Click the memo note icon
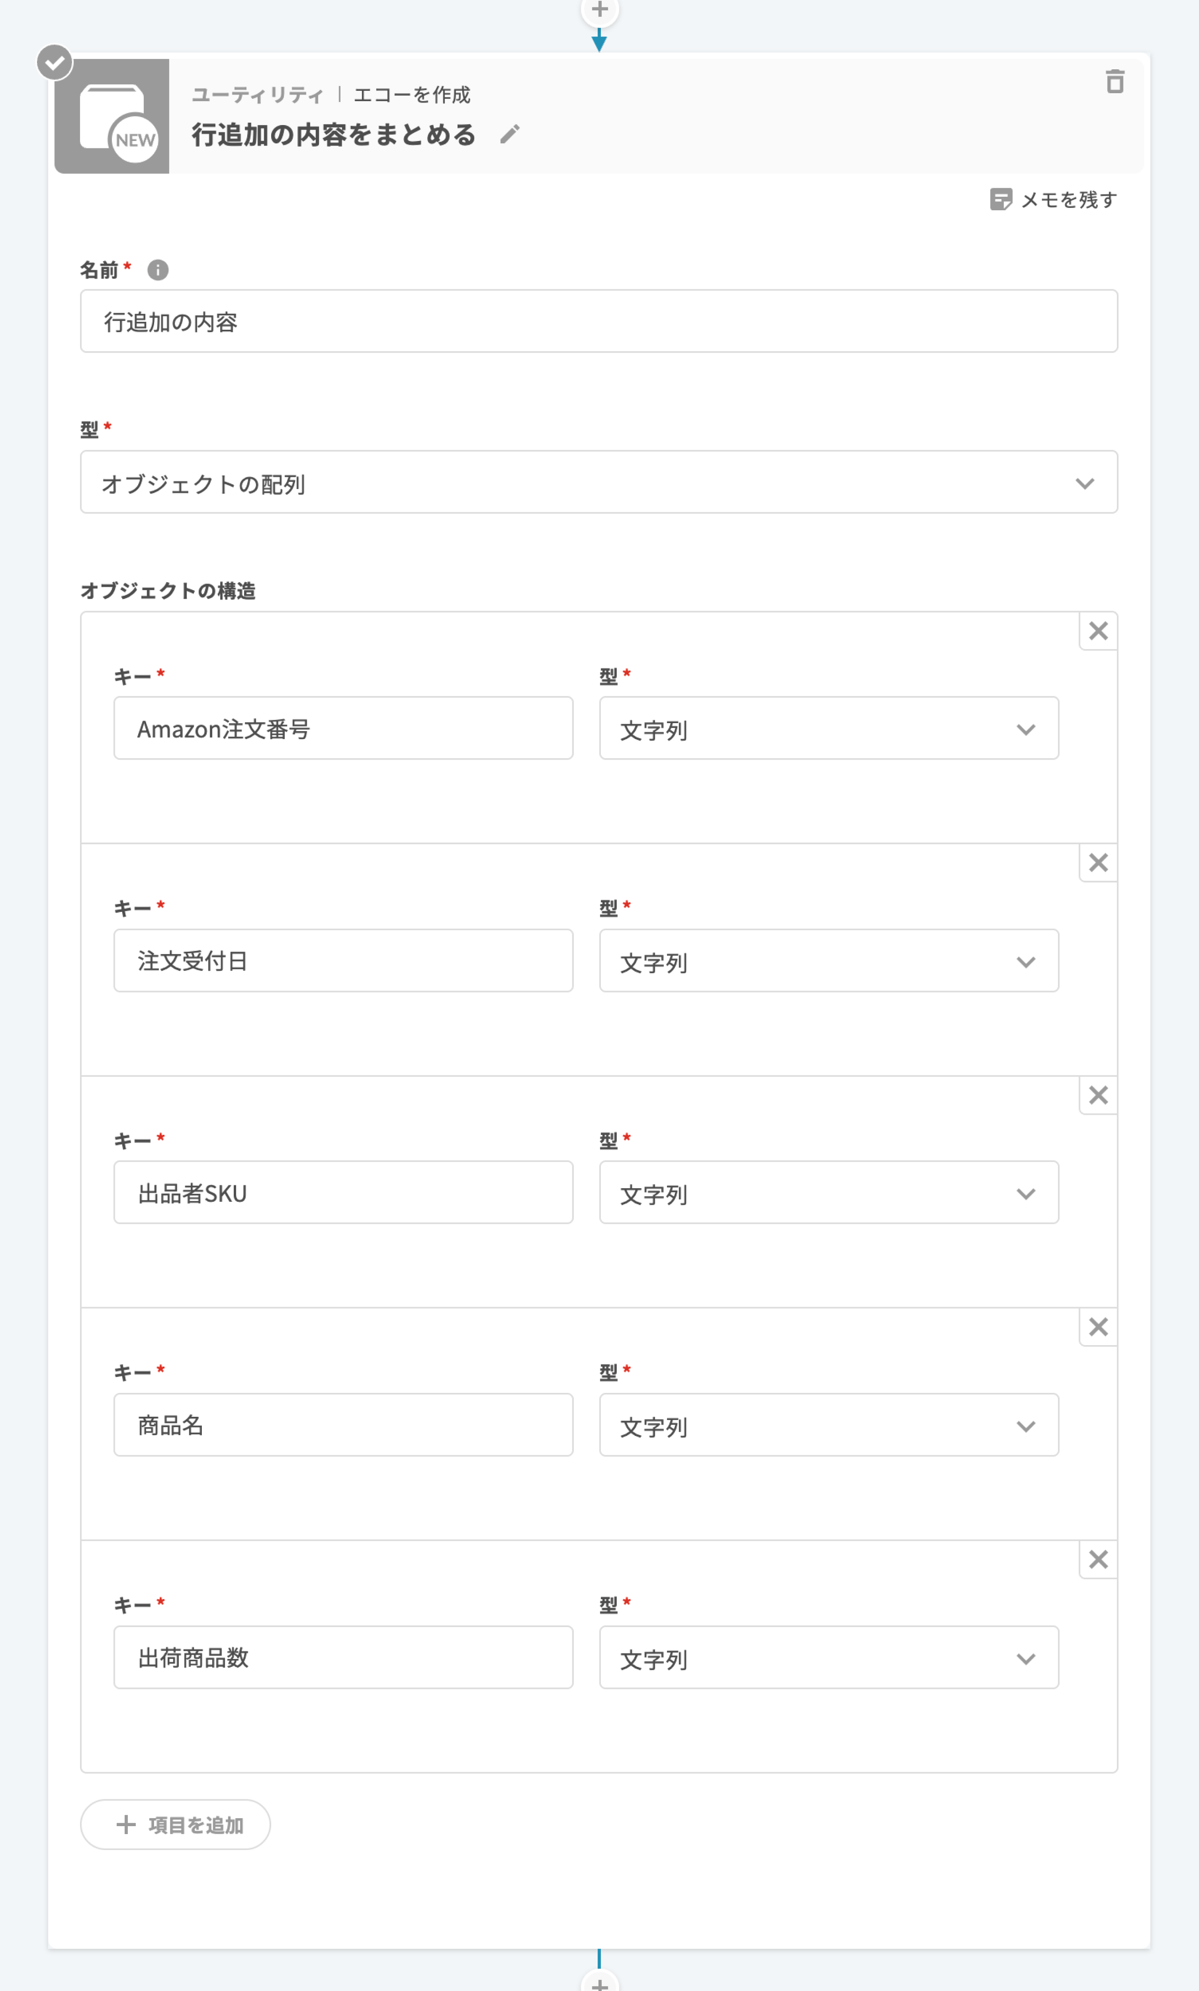Image resolution: width=1199 pixels, height=1991 pixels. pyautogui.click(x=1000, y=200)
